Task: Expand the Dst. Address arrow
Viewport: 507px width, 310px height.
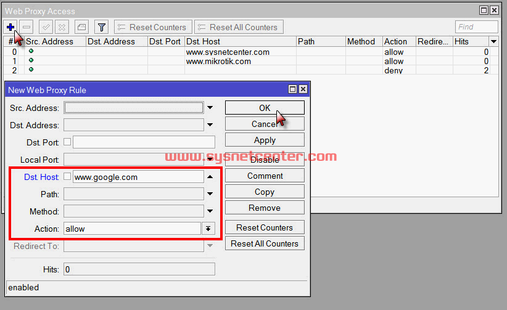Action: [x=210, y=124]
